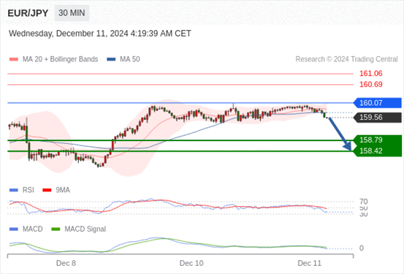Click the RSI blue legend marker
Image resolution: width=404 pixels, height=274 pixels.
14,190
